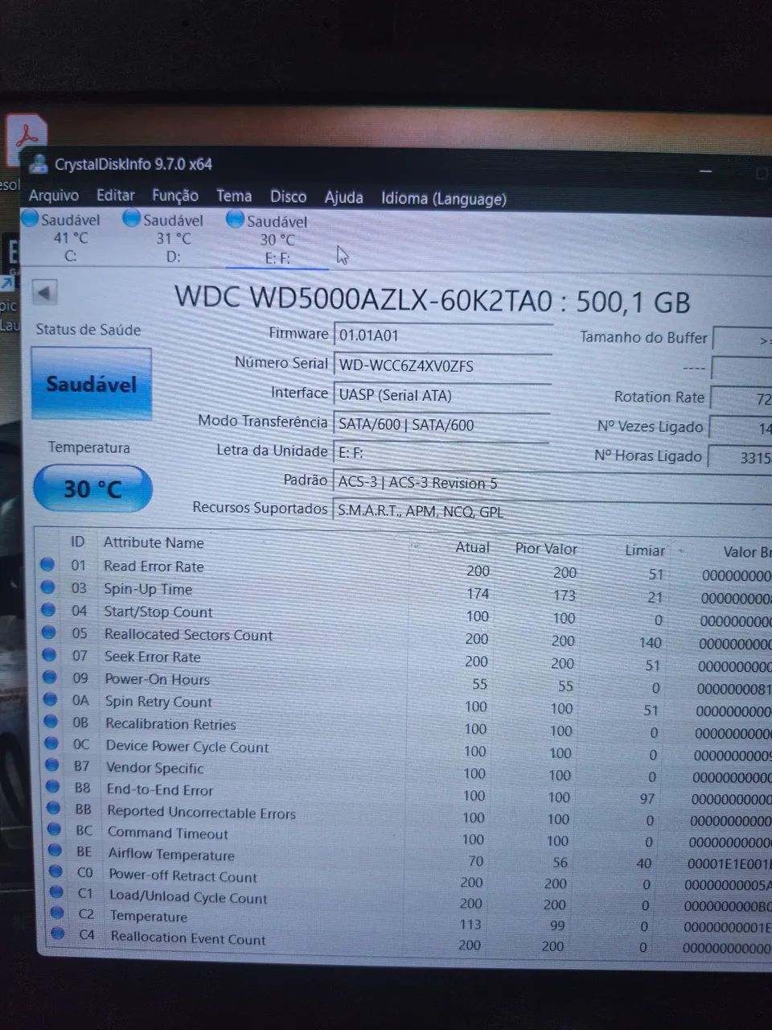
Task: Click the Atual column header
Action: click(472, 547)
